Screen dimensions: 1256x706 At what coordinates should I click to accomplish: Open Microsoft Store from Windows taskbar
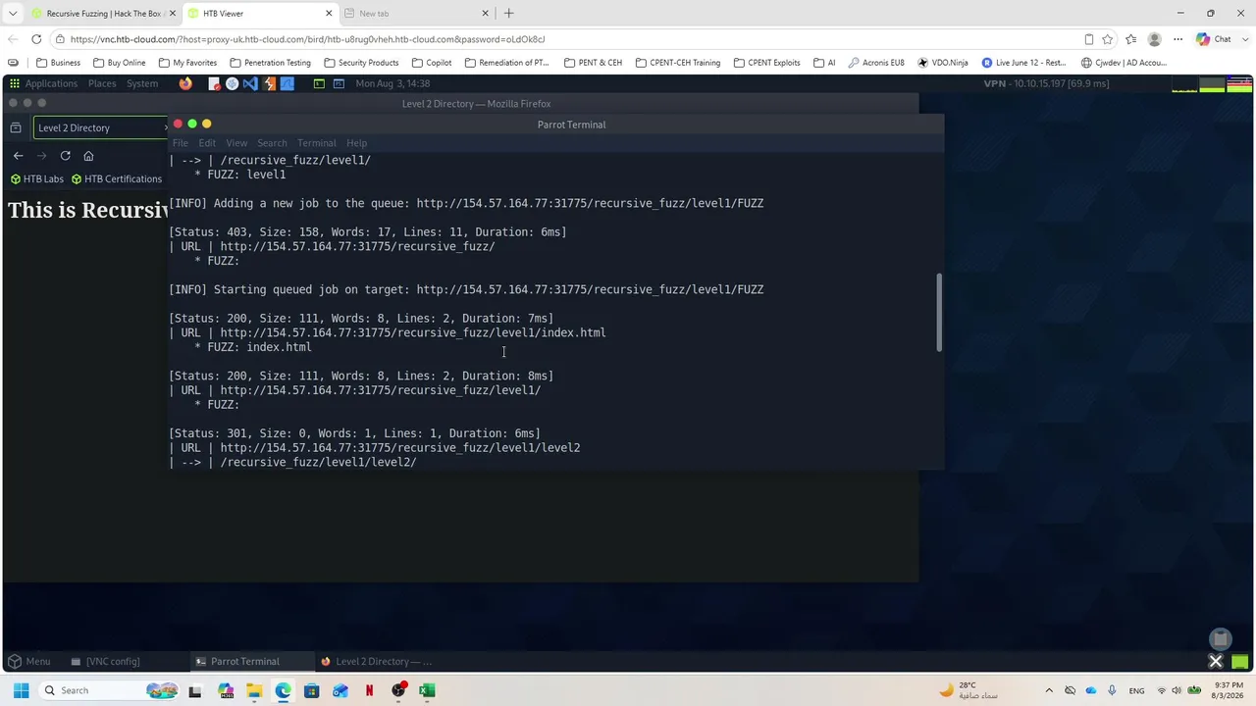[312, 690]
